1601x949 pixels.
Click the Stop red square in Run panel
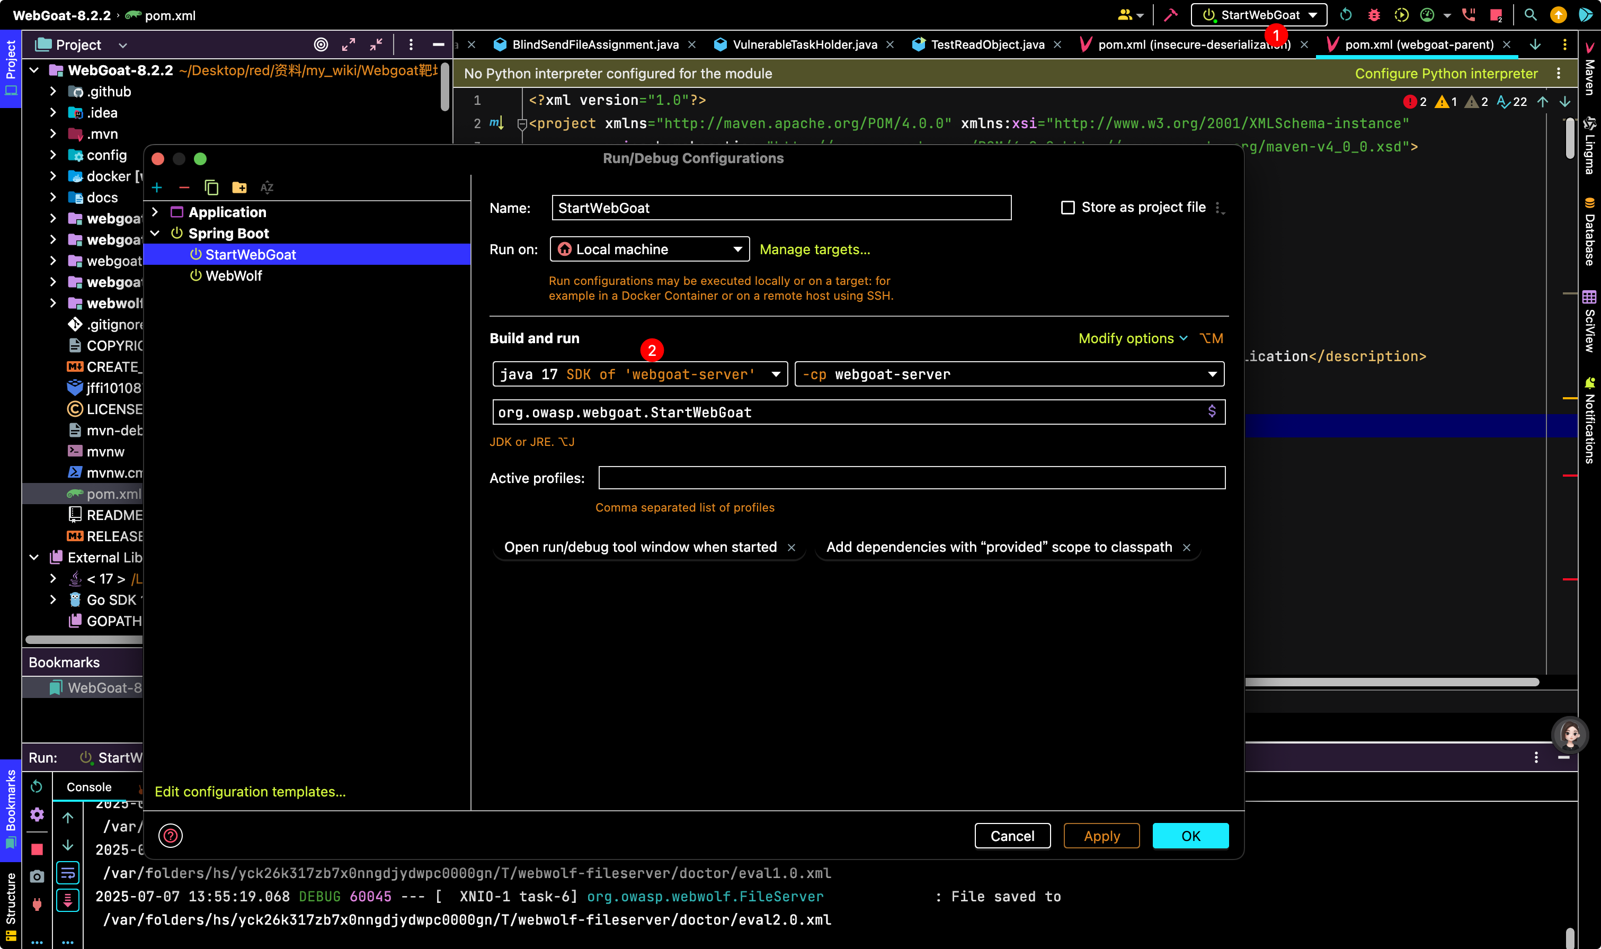37,848
